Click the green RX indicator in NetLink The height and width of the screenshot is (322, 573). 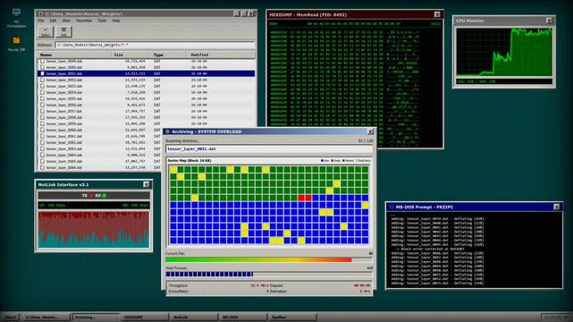[x=105, y=196]
